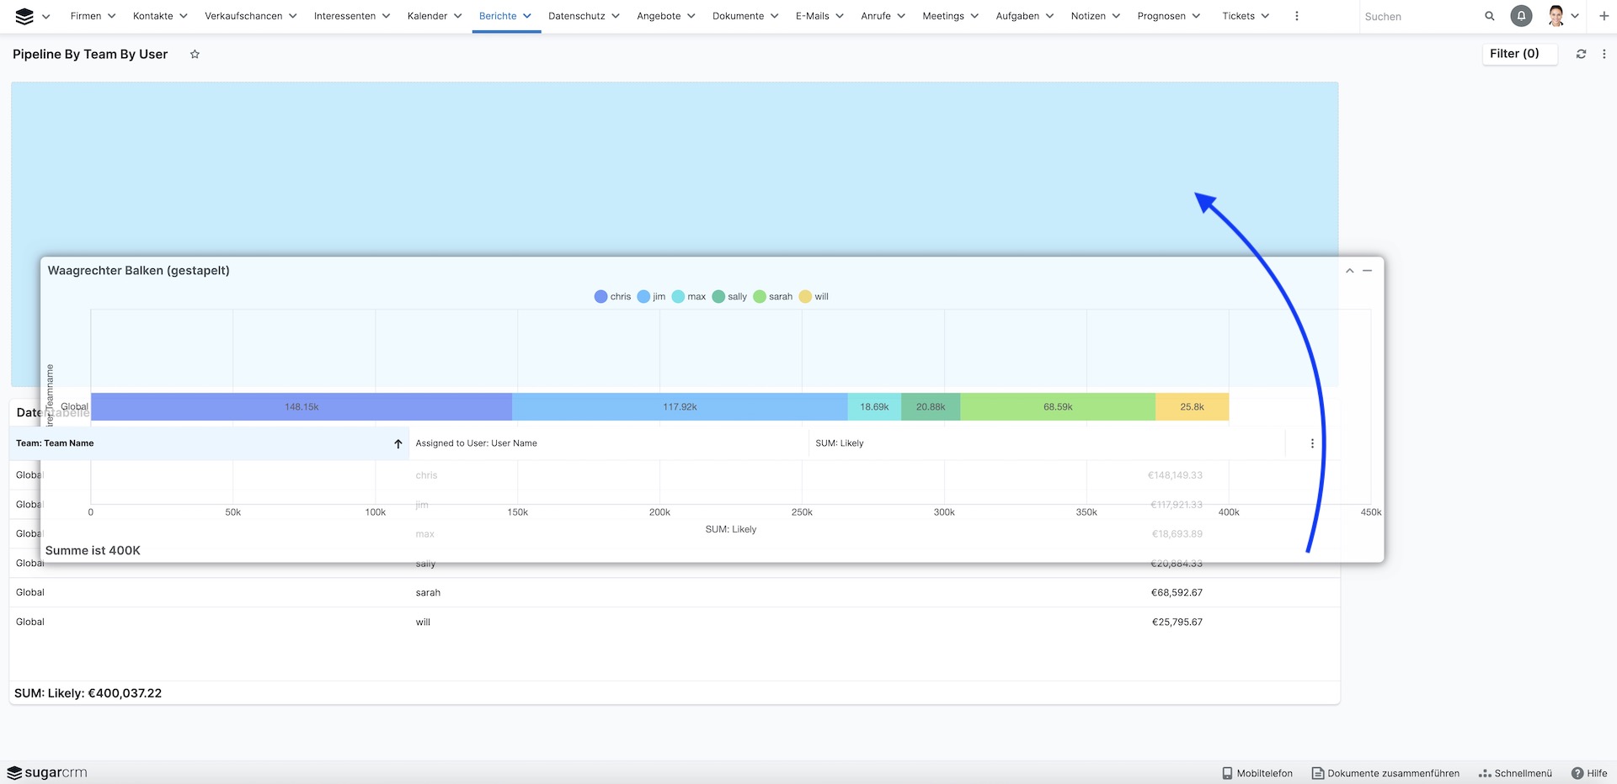Click the refresh report icon
This screenshot has width=1617, height=784.
(1581, 54)
